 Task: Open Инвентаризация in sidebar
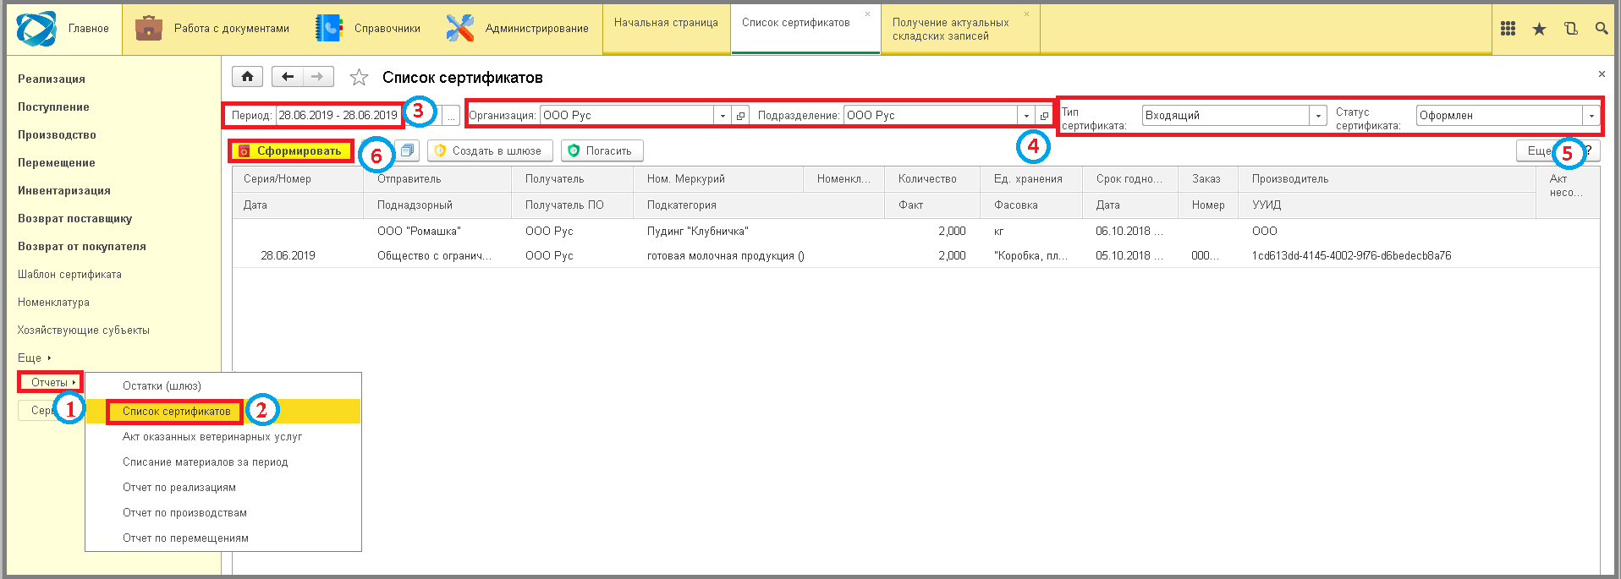coord(64,191)
